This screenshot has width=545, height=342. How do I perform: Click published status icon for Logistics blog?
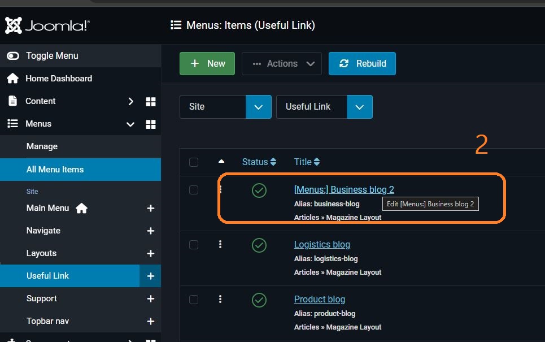point(259,245)
